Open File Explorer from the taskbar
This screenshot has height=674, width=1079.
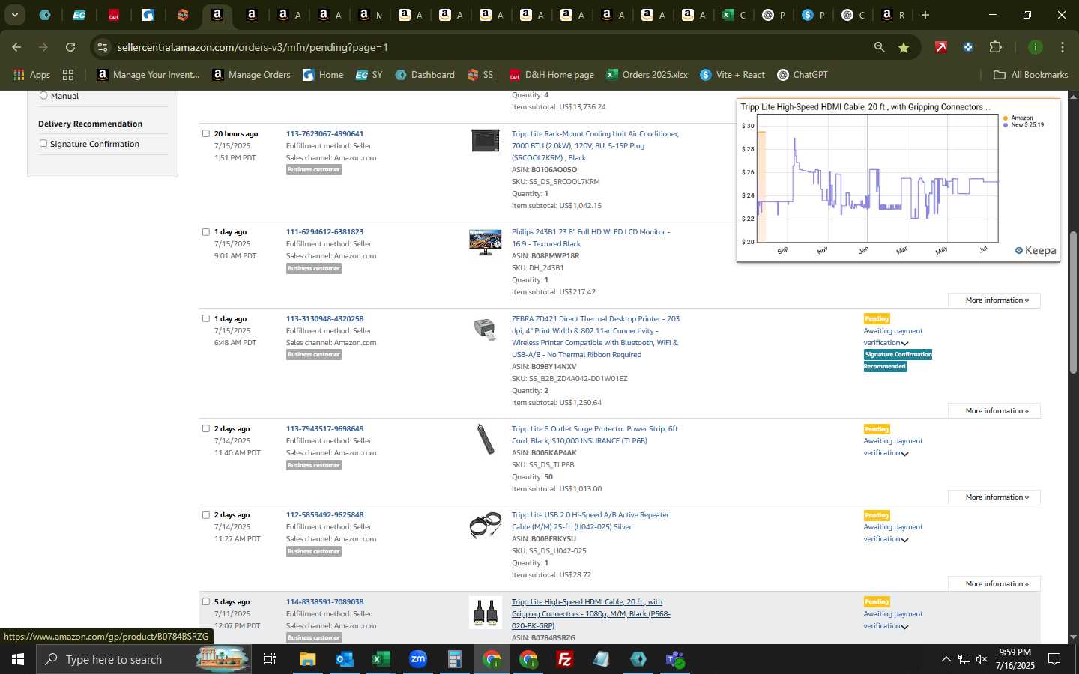tap(307, 659)
